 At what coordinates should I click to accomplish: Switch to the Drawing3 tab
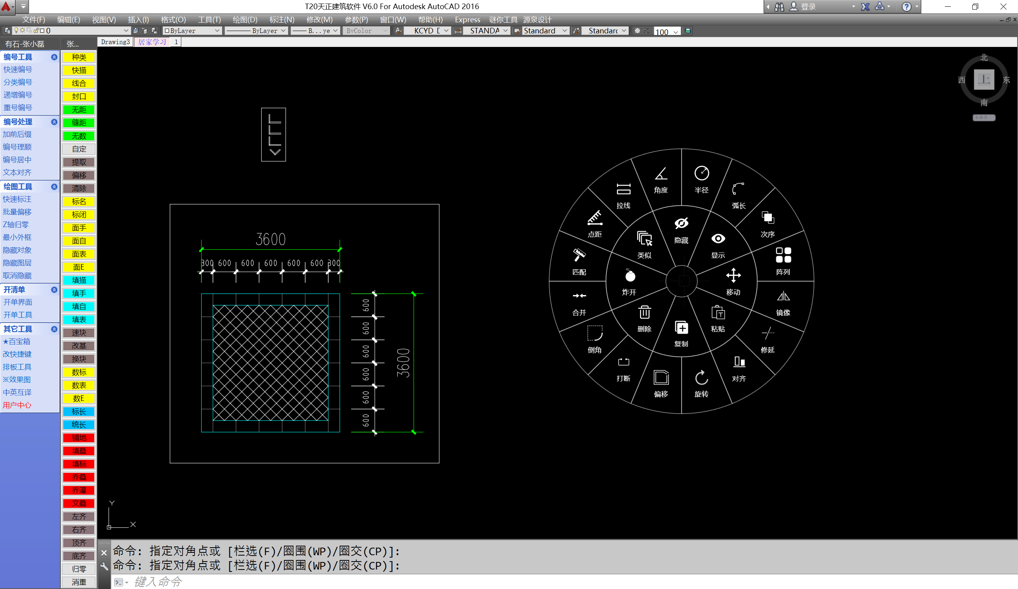[115, 42]
